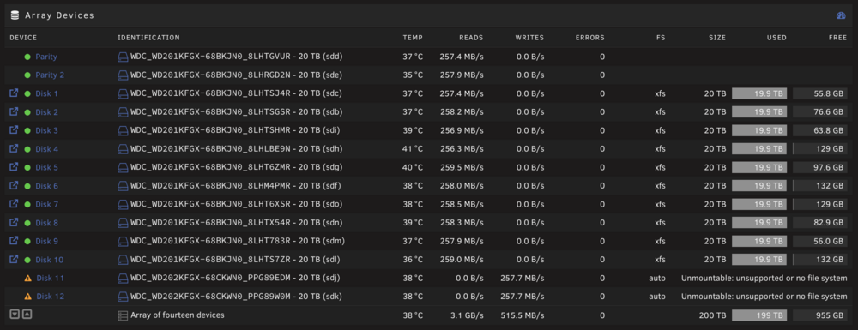Browse Disk 7 via its external-link icon
The width and height of the screenshot is (858, 330).
[15, 204]
